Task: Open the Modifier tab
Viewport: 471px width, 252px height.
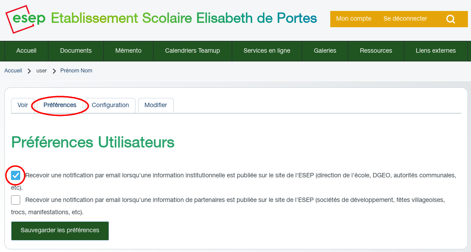Action: 156,105
